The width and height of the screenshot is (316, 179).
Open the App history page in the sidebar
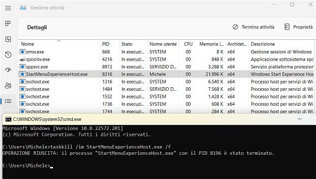point(8,54)
